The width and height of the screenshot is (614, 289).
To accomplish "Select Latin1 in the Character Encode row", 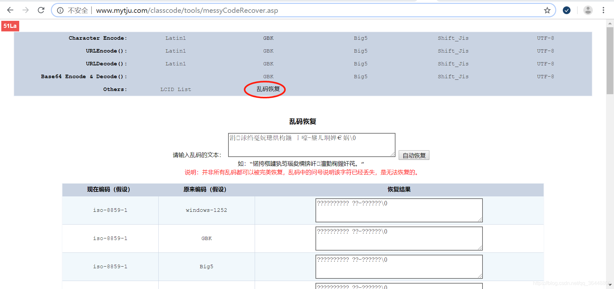I will coord(176,38).
